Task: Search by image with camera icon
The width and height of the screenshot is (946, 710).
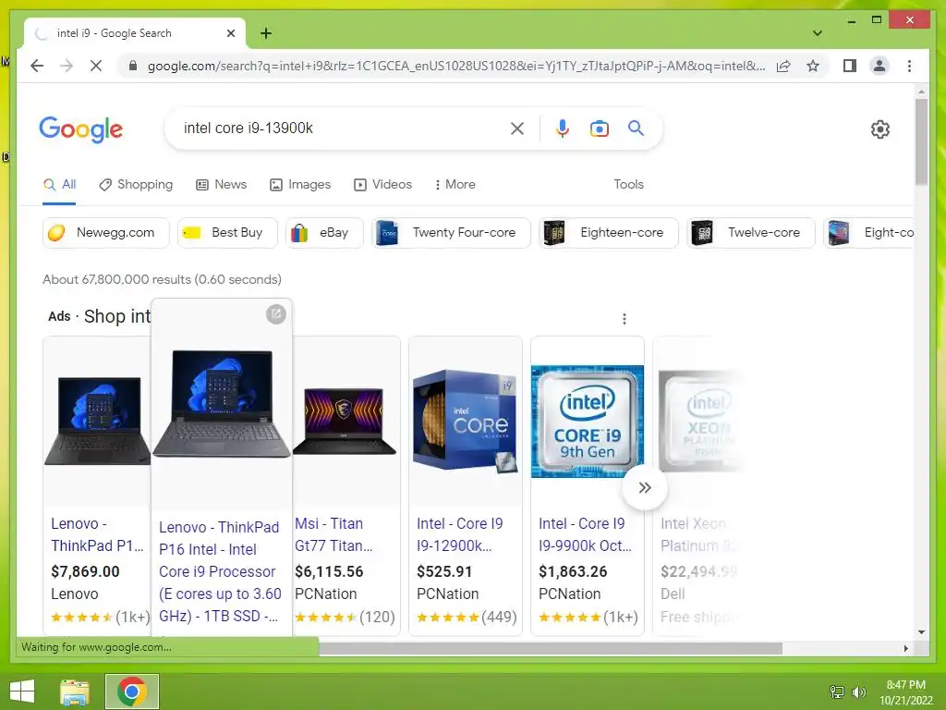Action: click(599, 128)
